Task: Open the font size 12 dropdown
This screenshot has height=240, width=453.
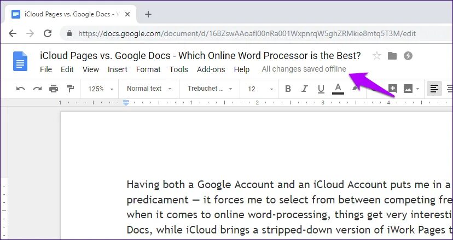Action: [260, 89]
